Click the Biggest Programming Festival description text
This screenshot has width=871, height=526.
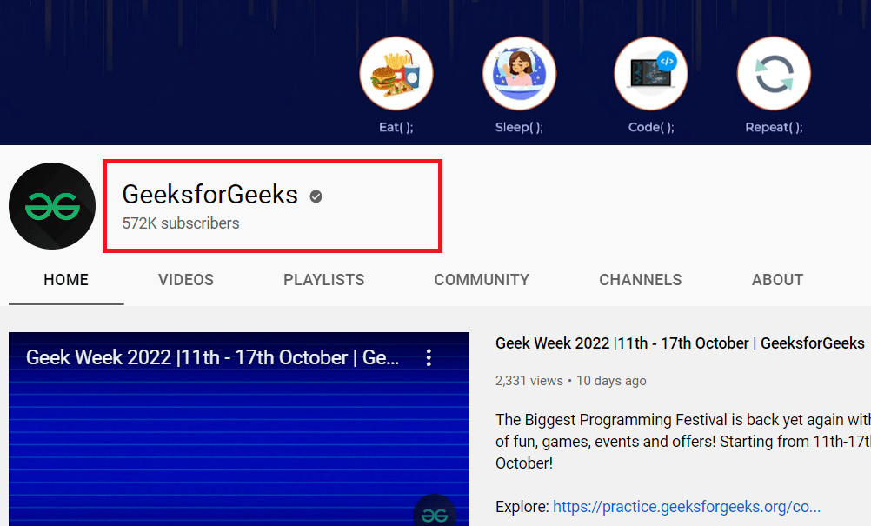682,441
